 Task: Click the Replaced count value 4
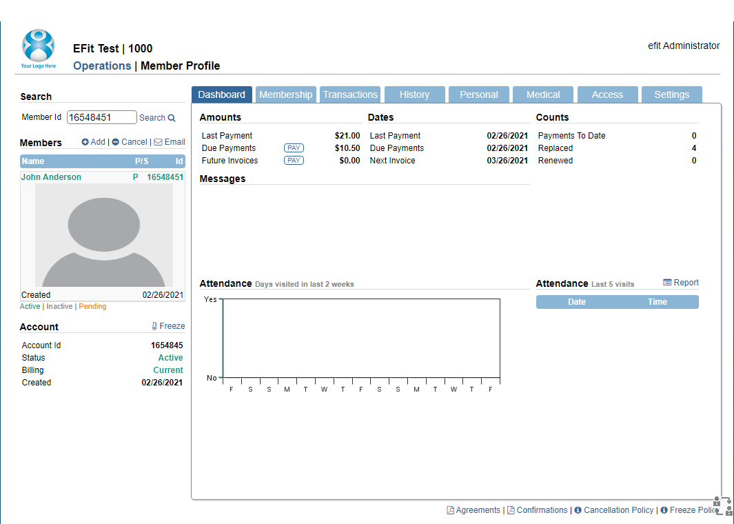[x=694, y=148]
